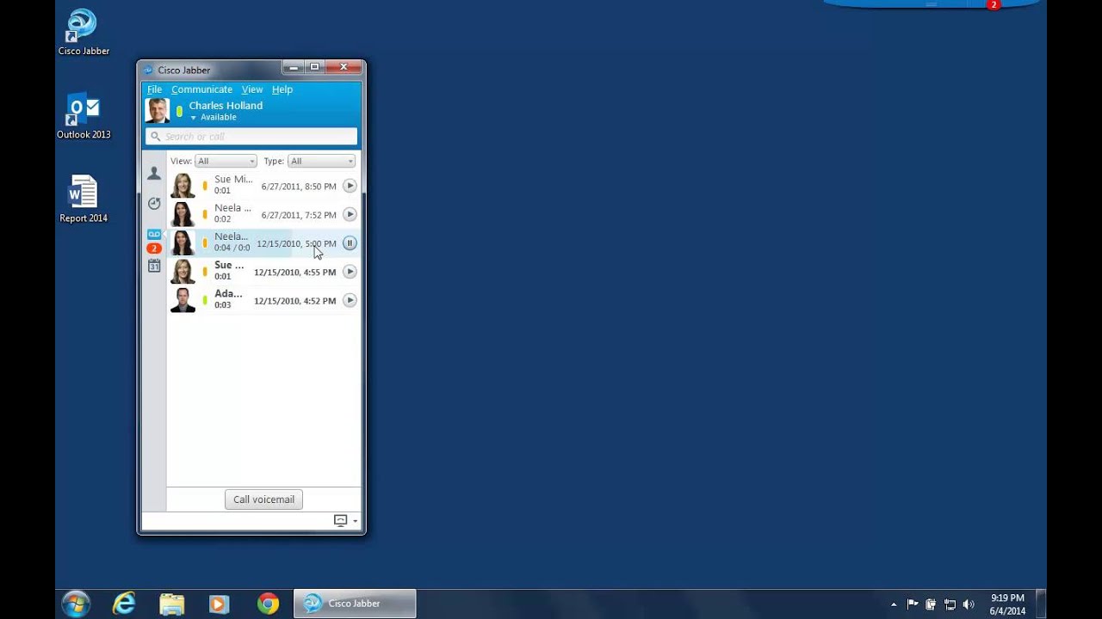Click the Show desktop button
The width and height of the screenshot is (1102, 619).
(x=1041, y=604)
